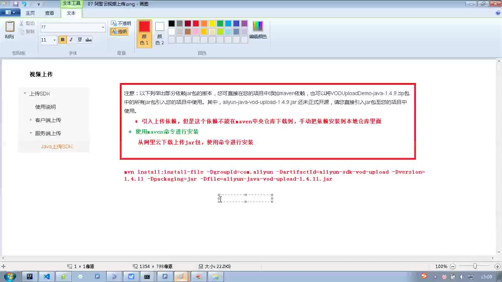
Task: Undo the last action in title bar
Action: pos(24,4)
